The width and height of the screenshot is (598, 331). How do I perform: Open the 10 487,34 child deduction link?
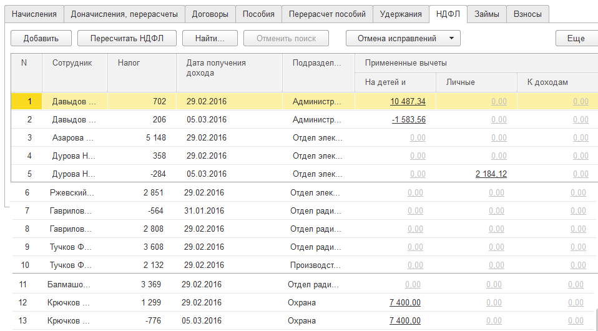click(x=408, y=102)
